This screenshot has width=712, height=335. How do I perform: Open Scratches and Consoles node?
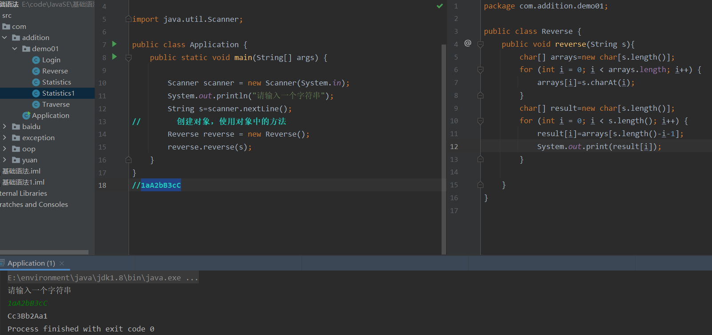[x=34, y=205]
